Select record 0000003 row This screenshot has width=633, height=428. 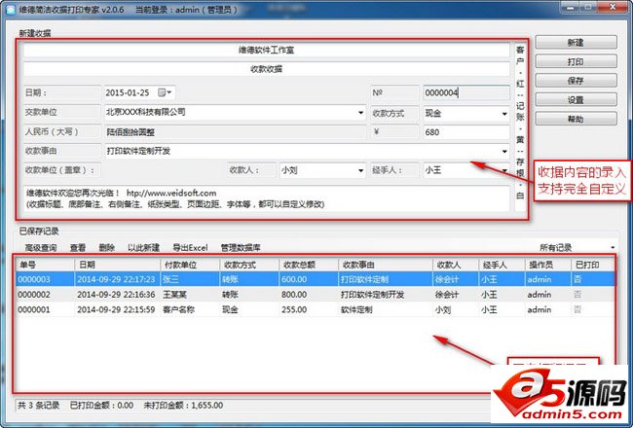click(316, 279)
